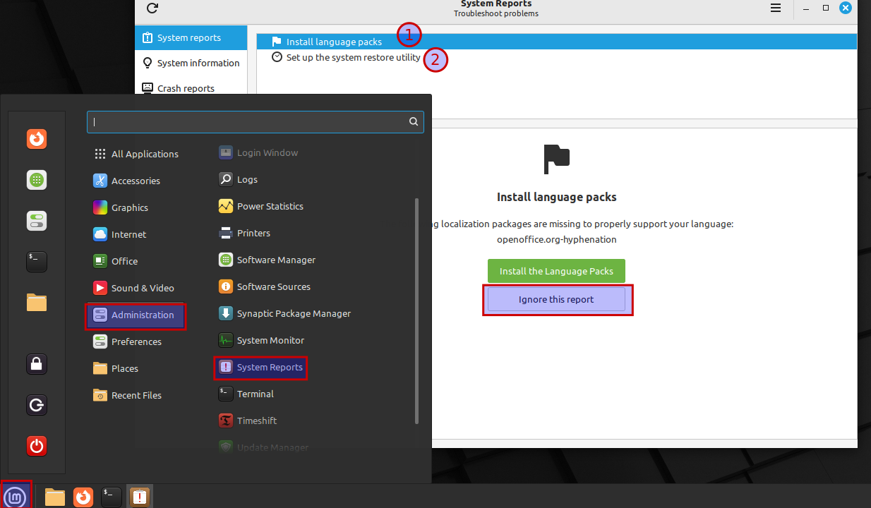The width and height of the screenshot is (871, 508).
Task: Open System Reports from the application list
Action: pos(260,367)
